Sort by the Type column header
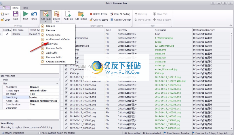Image resolution: width=234 pixels, height=135 pixels. point(111,30)
